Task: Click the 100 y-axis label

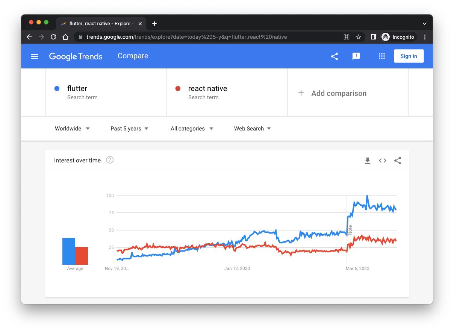Action: (x=110, y=196)
